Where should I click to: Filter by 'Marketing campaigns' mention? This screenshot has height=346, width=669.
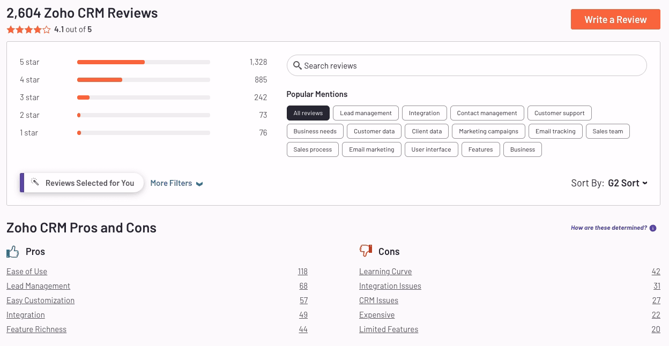488,131
